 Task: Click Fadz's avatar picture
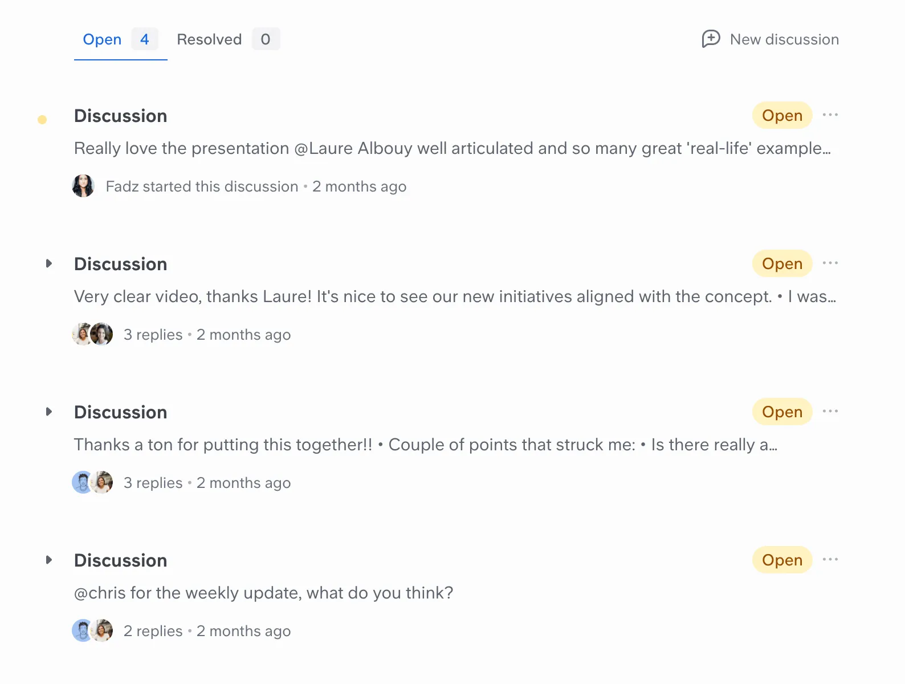[x=83, y=186]
